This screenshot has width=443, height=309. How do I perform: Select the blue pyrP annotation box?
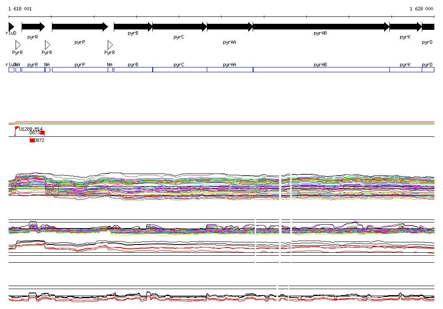pos(80,70)
